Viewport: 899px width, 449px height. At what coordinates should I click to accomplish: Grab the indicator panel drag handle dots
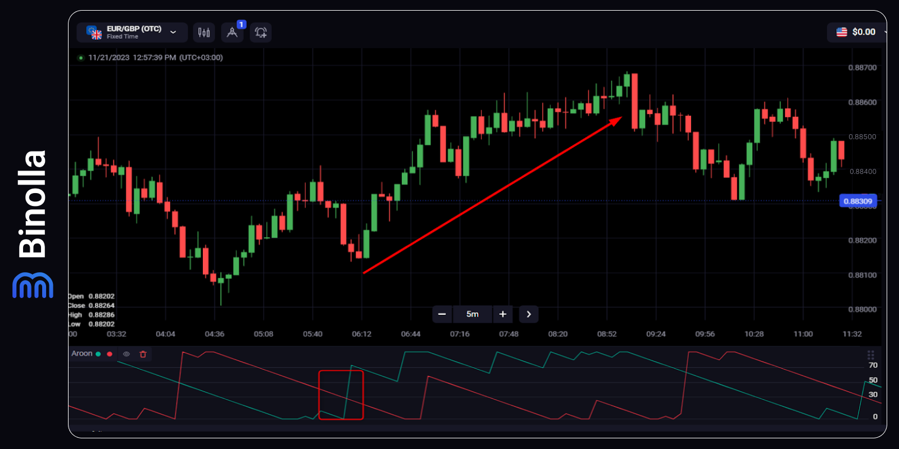[x=871, y=355]
